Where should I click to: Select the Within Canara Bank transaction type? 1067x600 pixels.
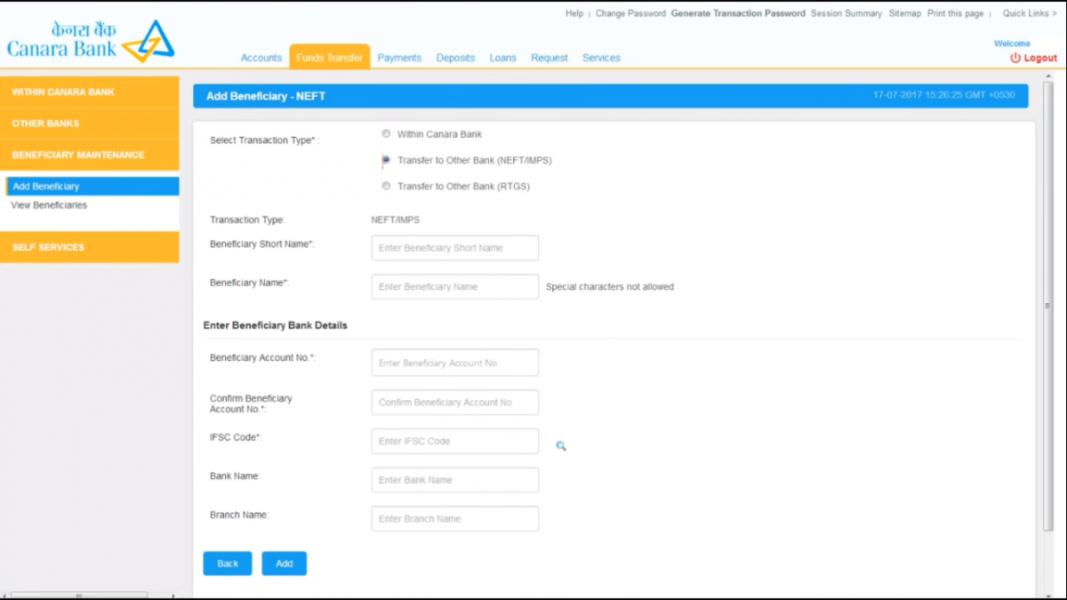pos(386,133)
